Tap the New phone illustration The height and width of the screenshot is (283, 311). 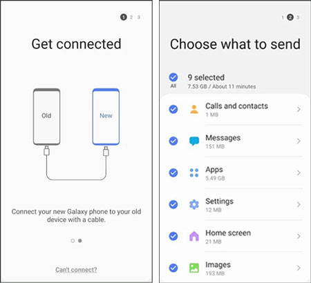[x=106, y=117]
